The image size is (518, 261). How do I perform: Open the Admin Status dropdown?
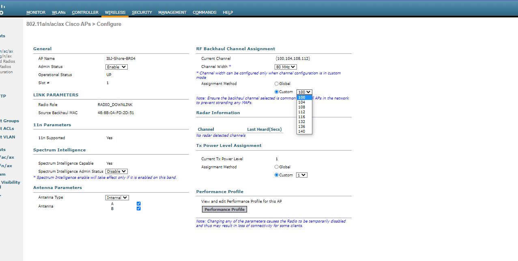click(x=116, y=66)
